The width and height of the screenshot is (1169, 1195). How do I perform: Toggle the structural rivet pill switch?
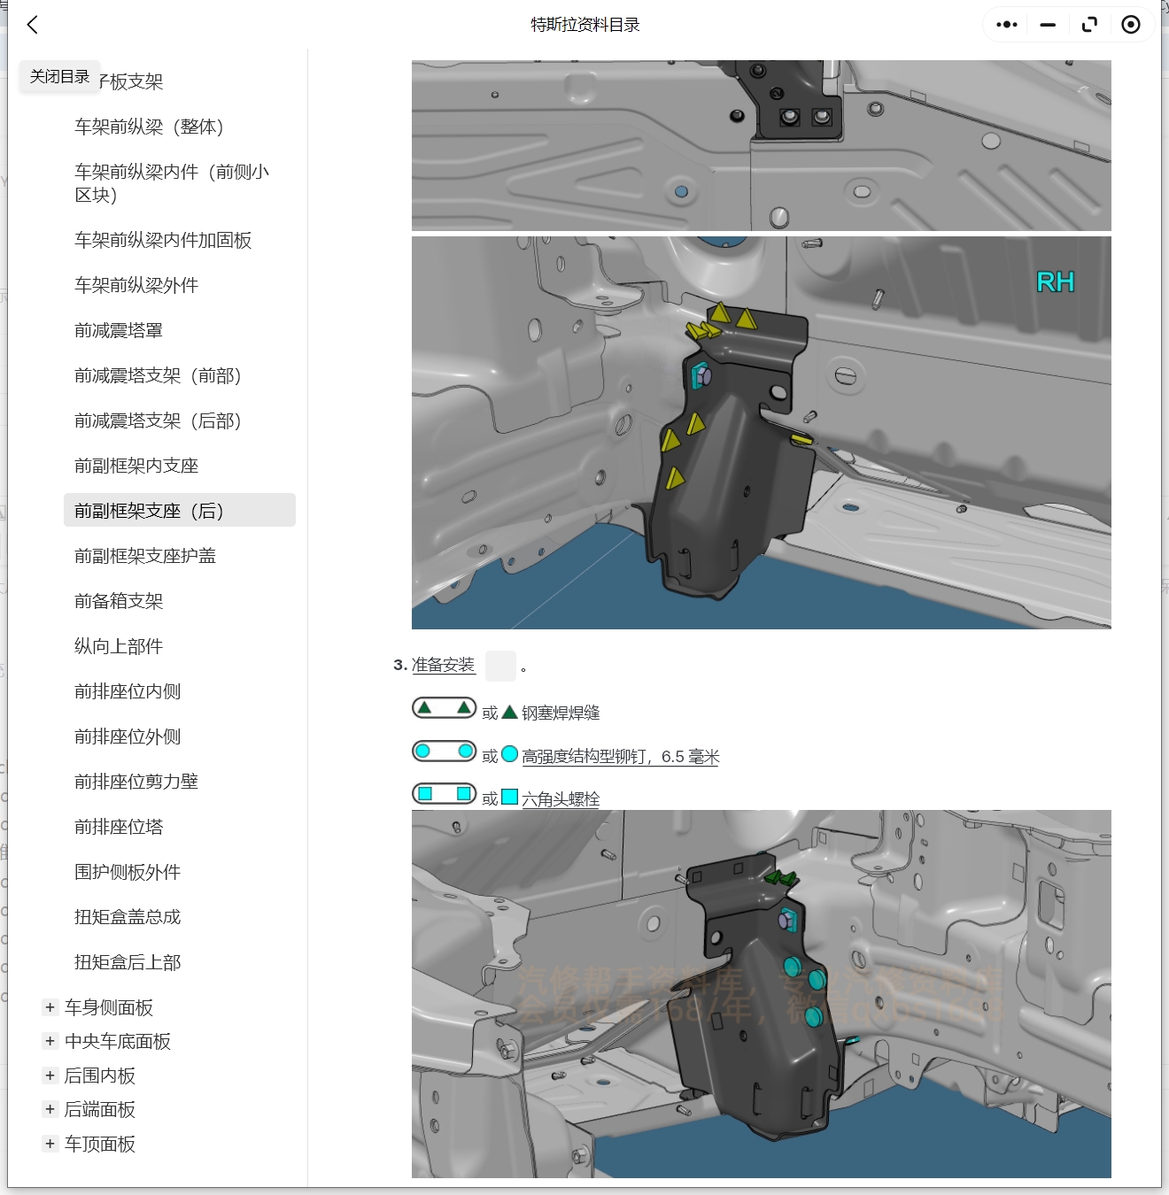[444, 751]
